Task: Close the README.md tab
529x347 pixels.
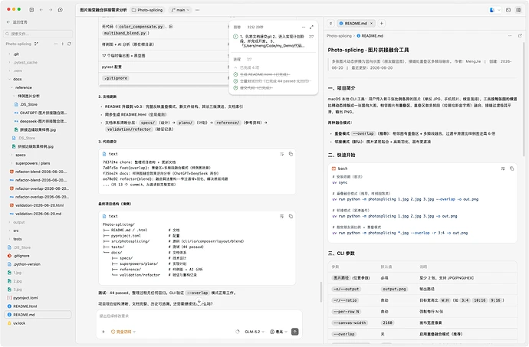Action: click(371, 23)
